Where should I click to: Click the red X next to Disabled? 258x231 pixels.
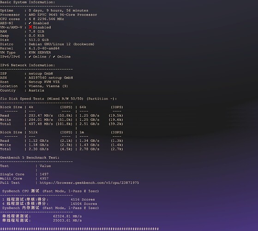(x=30, y=27)
